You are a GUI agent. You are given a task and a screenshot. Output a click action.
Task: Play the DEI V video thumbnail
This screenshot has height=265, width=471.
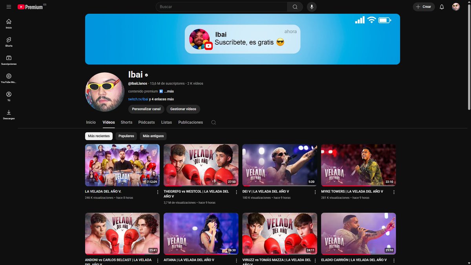pyautogui.click(x=280, y=165)
